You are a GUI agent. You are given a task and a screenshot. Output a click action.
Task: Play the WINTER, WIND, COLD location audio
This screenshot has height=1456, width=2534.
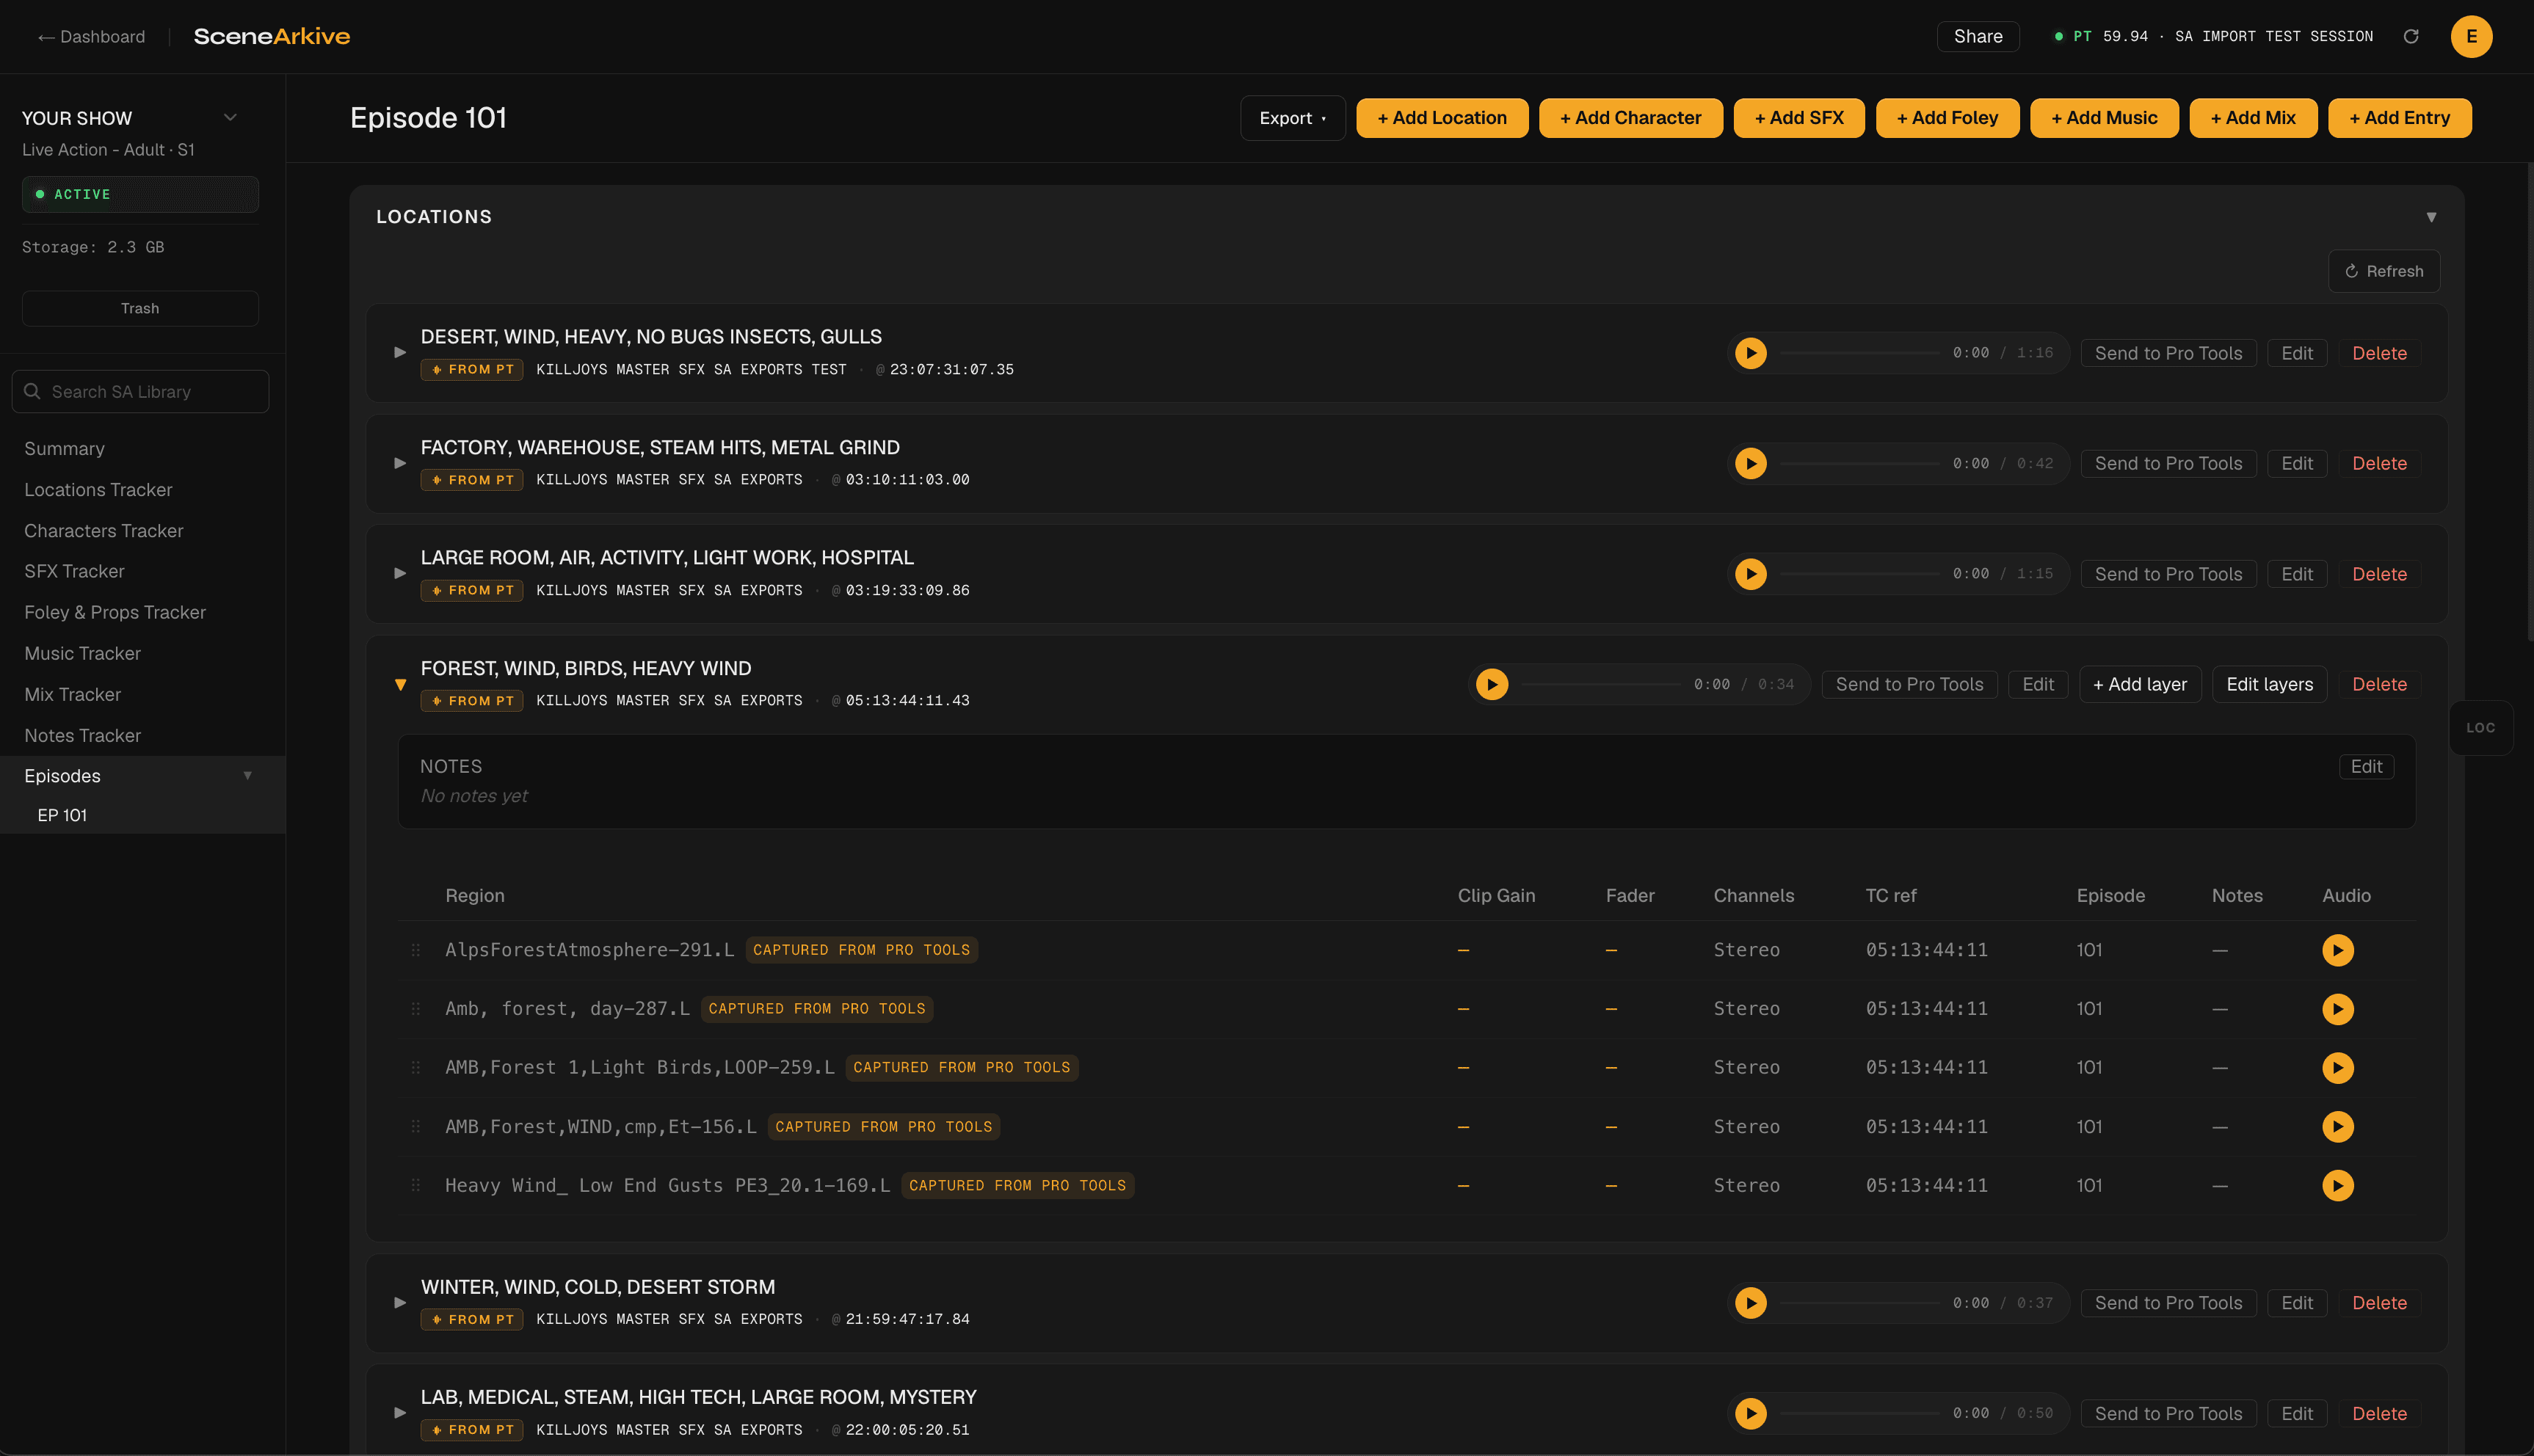point(1750,1303)
